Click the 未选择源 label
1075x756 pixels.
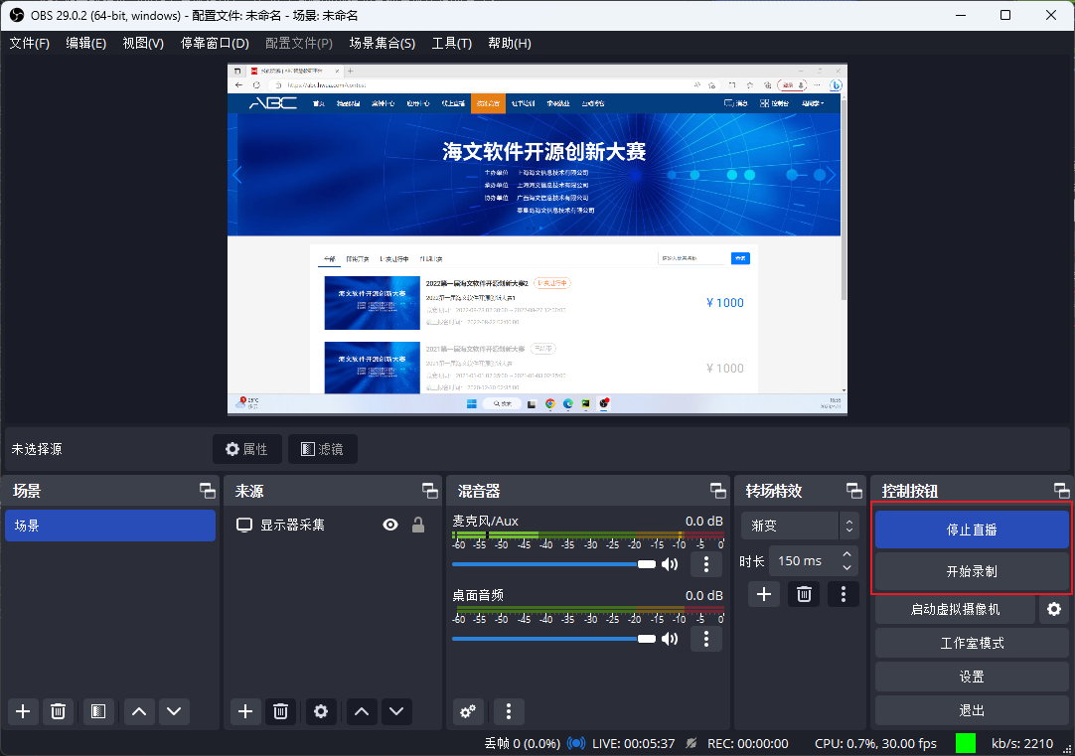coord(37,449)
